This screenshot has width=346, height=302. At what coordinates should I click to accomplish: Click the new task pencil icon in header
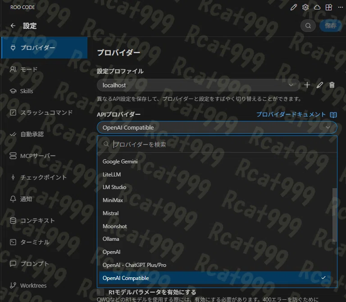293,7
